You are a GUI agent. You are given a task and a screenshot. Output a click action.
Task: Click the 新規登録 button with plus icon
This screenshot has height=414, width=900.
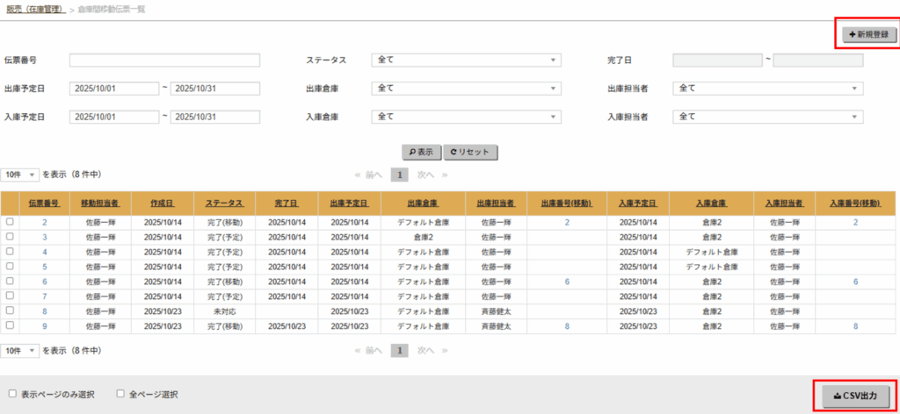(x=867, y=35)
